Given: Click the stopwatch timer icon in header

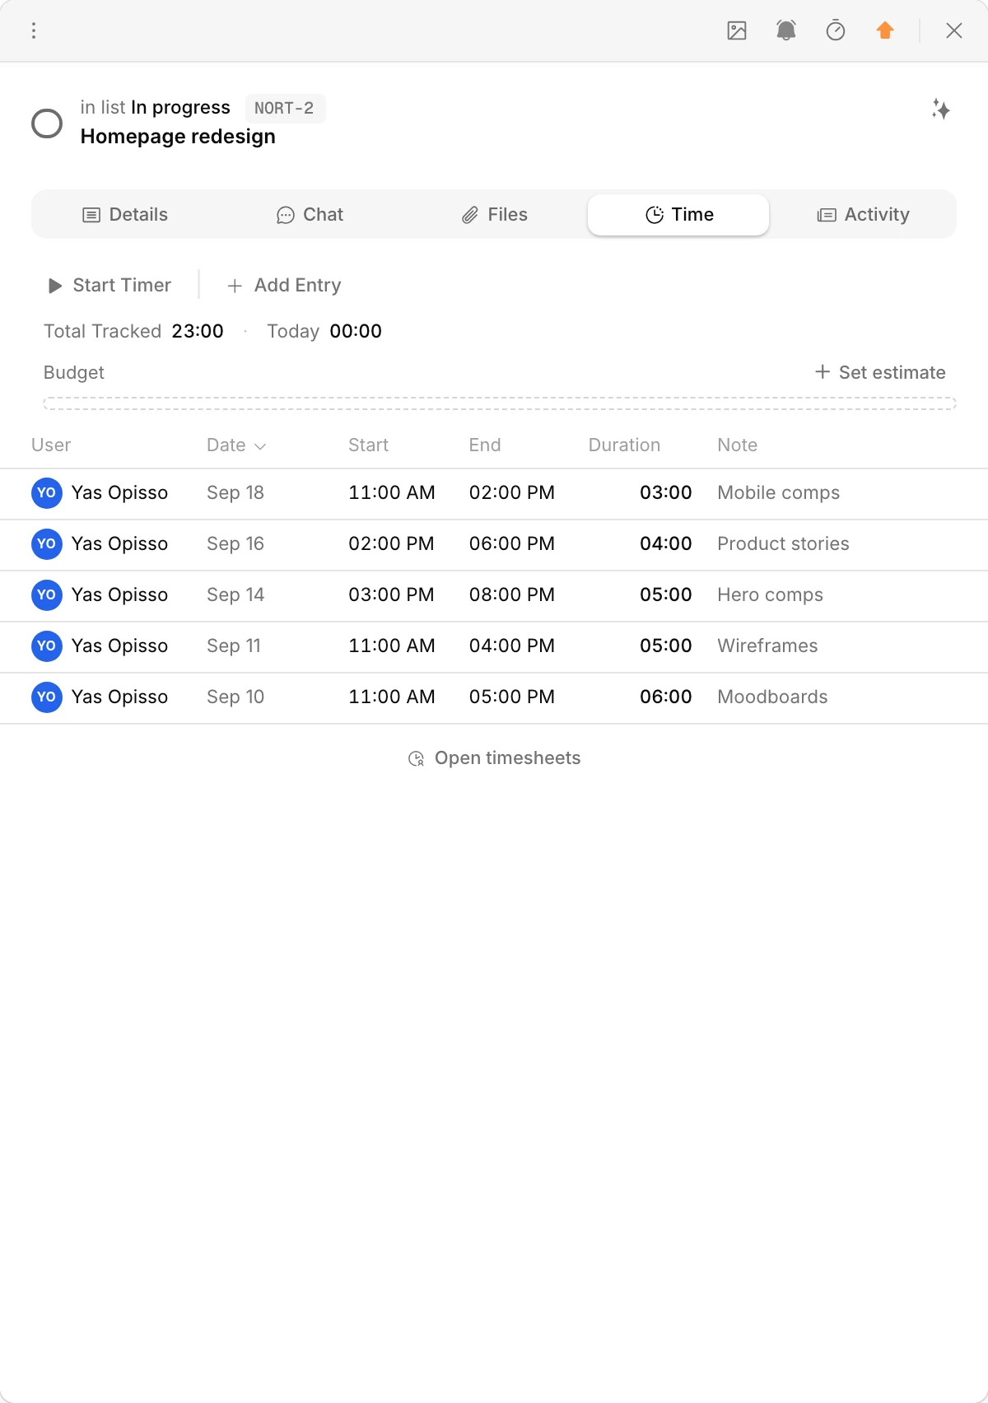Looking at the screenshot, I should [836, 30].
